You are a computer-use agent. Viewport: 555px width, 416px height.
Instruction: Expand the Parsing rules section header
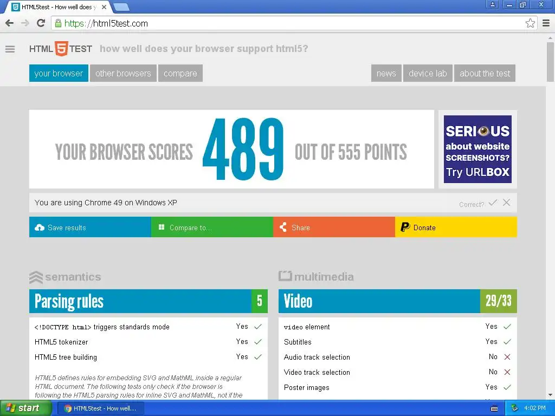click(x=149, y=301)
